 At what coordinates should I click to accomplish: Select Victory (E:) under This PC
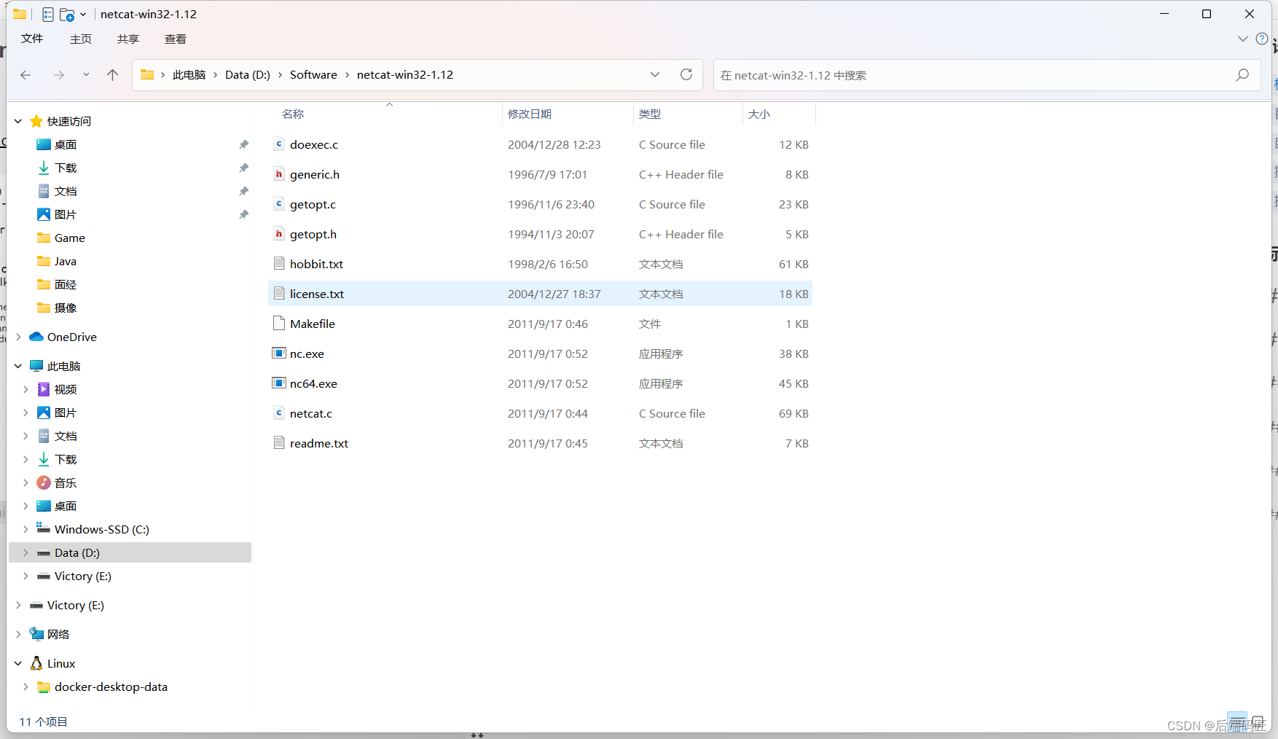pyautogui.click(x=83, y=576)
